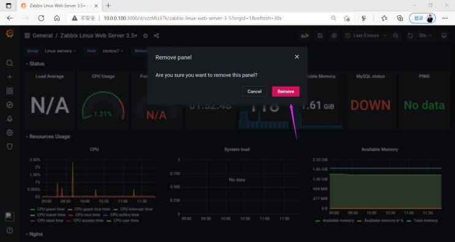Open the Help icon at sidebar bottom
The width and height of the screenshot is (455, 242).
pos(10,230)
